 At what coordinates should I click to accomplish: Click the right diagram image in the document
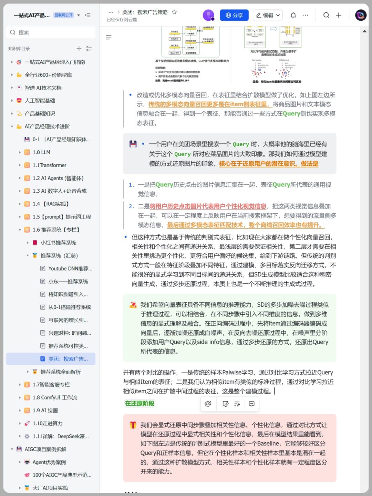276,54
